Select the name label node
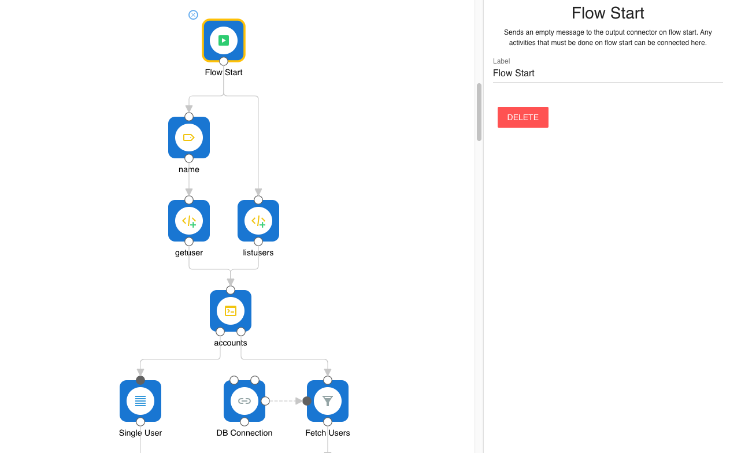This screenshot has height=453, width=730. tap(189, 138)
